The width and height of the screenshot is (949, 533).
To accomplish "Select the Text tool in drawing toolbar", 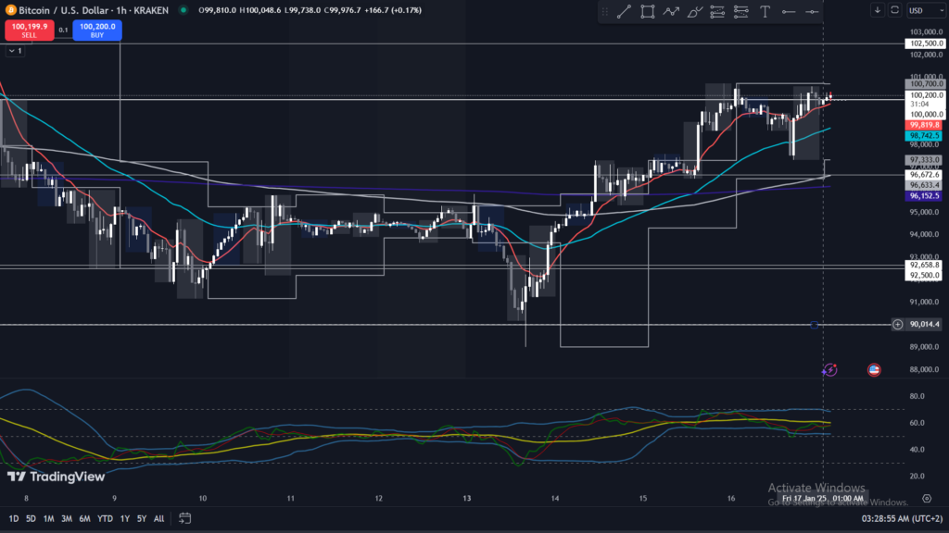I will [765, 11].
